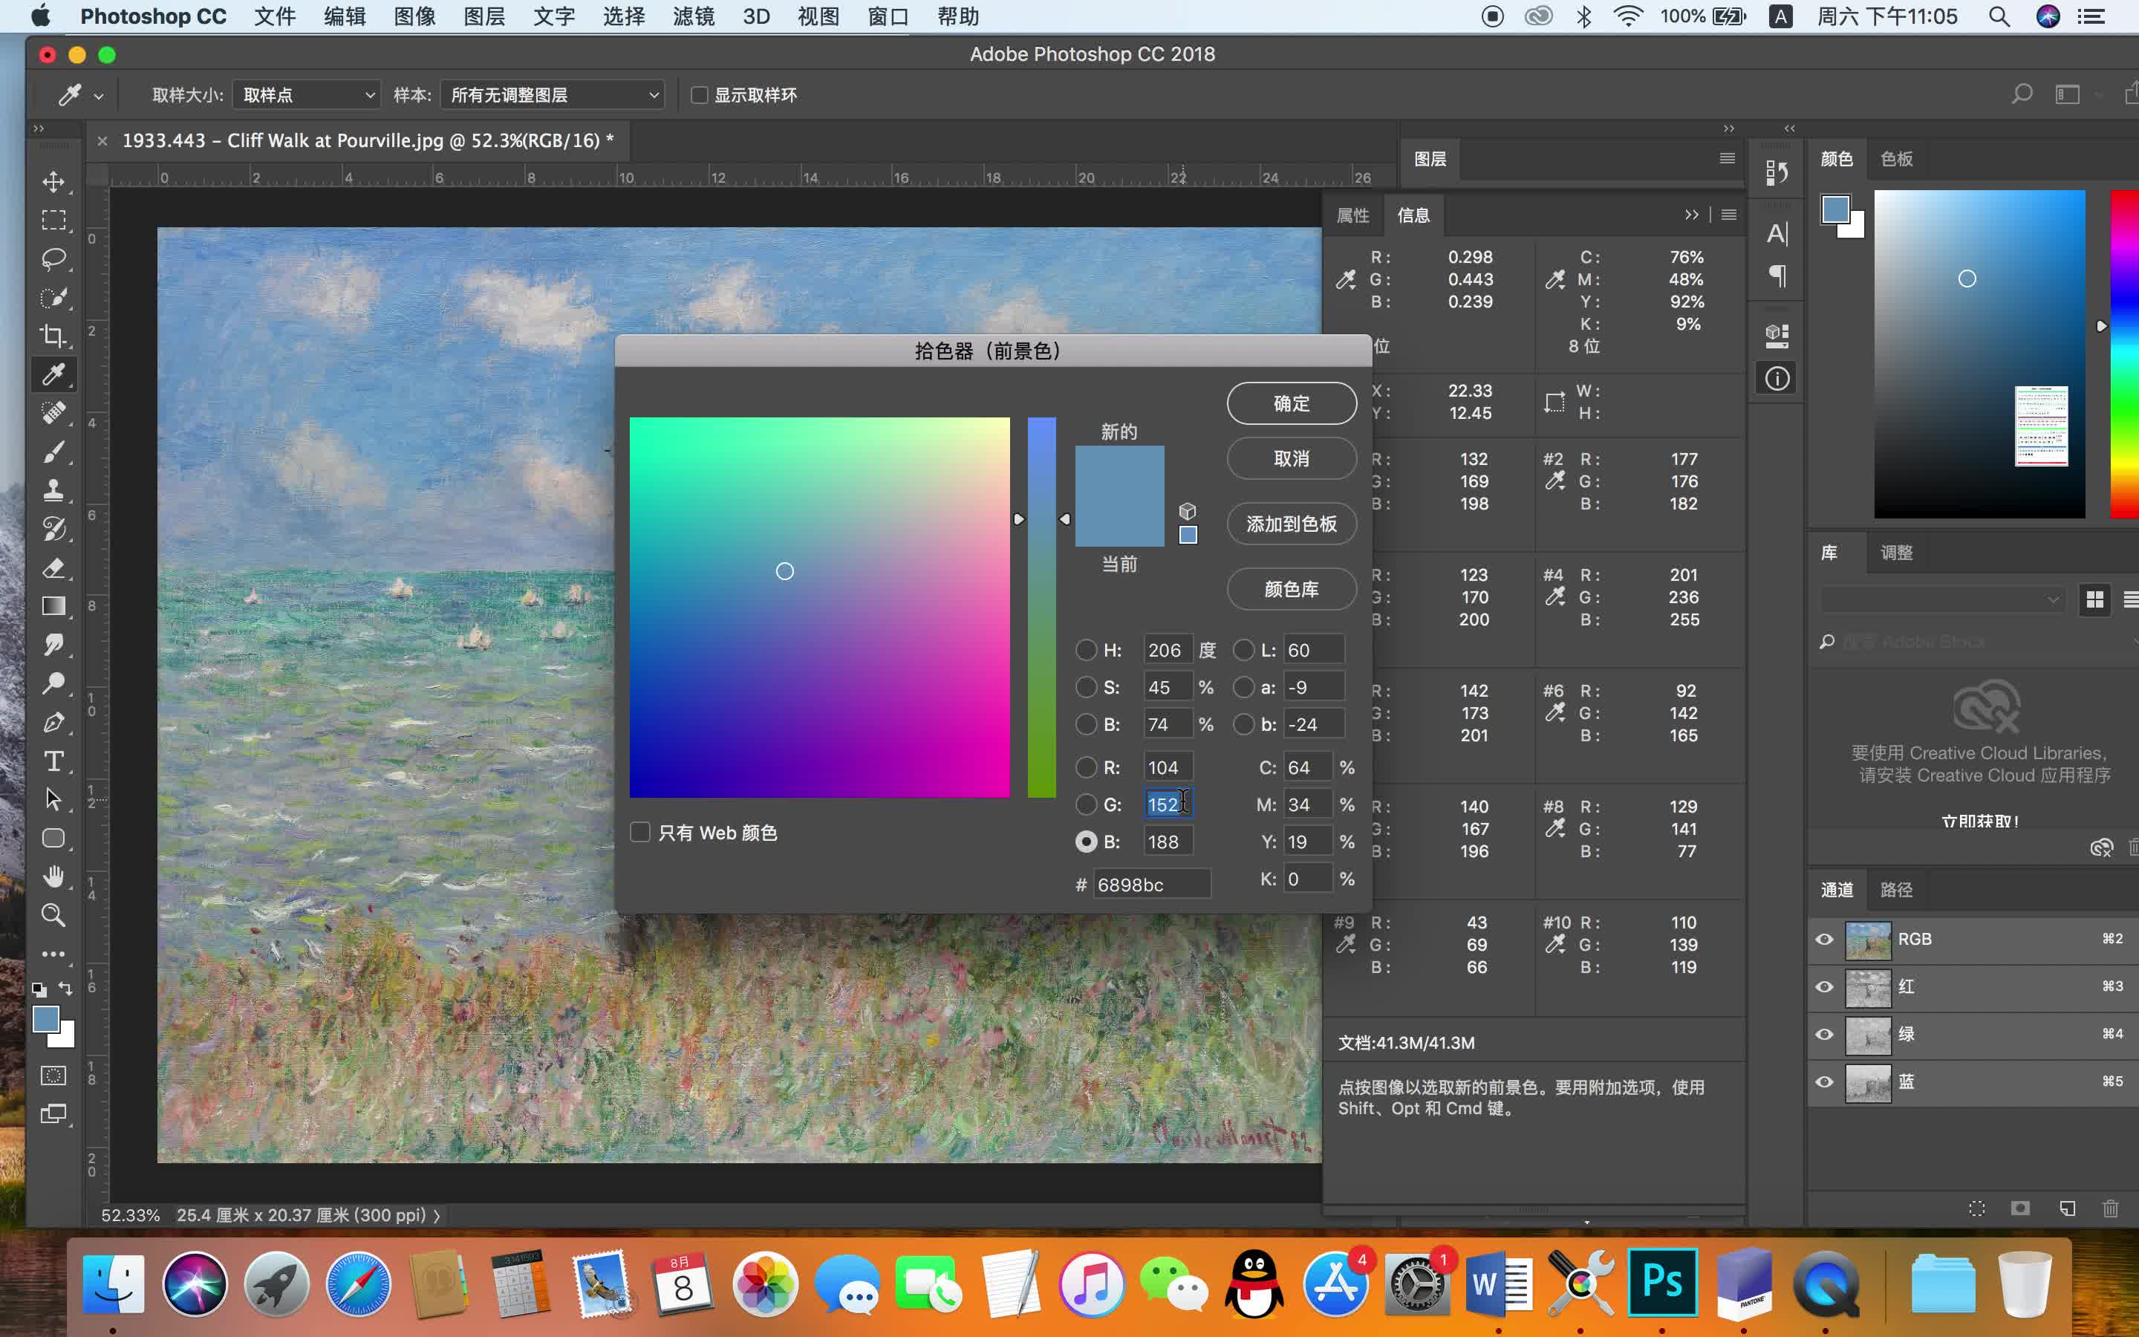The width and height of the screenshot is (2139, 1337).
Task: Click 立即获取 link in Libraries panel
Action: point(1980,822)
